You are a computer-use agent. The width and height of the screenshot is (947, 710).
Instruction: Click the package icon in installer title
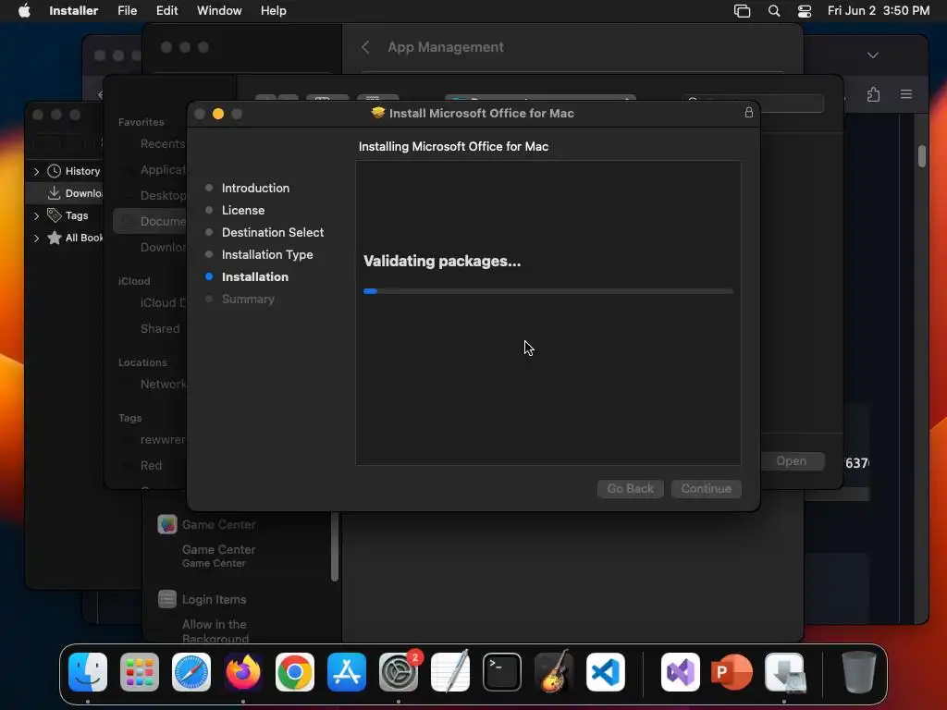tap(378, 113)
